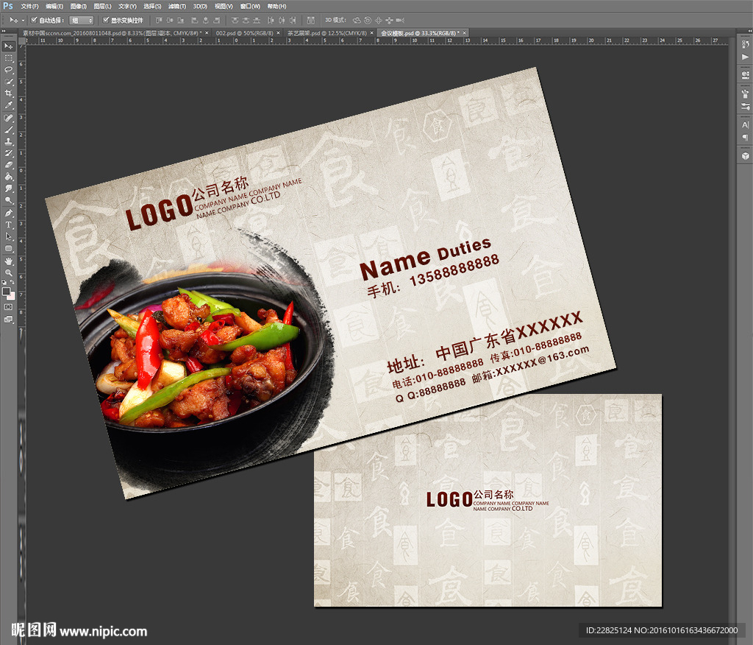The image size is (753, 645).
Task: Reset default foreground and background colors
Action: pyautogui.click(x=4, y=282)
